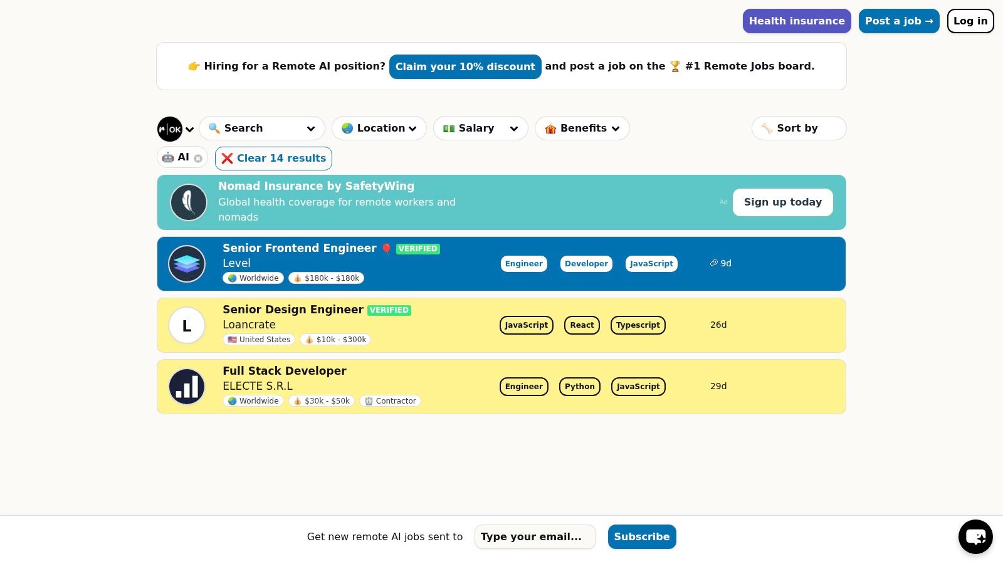Click the Loancrate L logo

click(187, 325)
